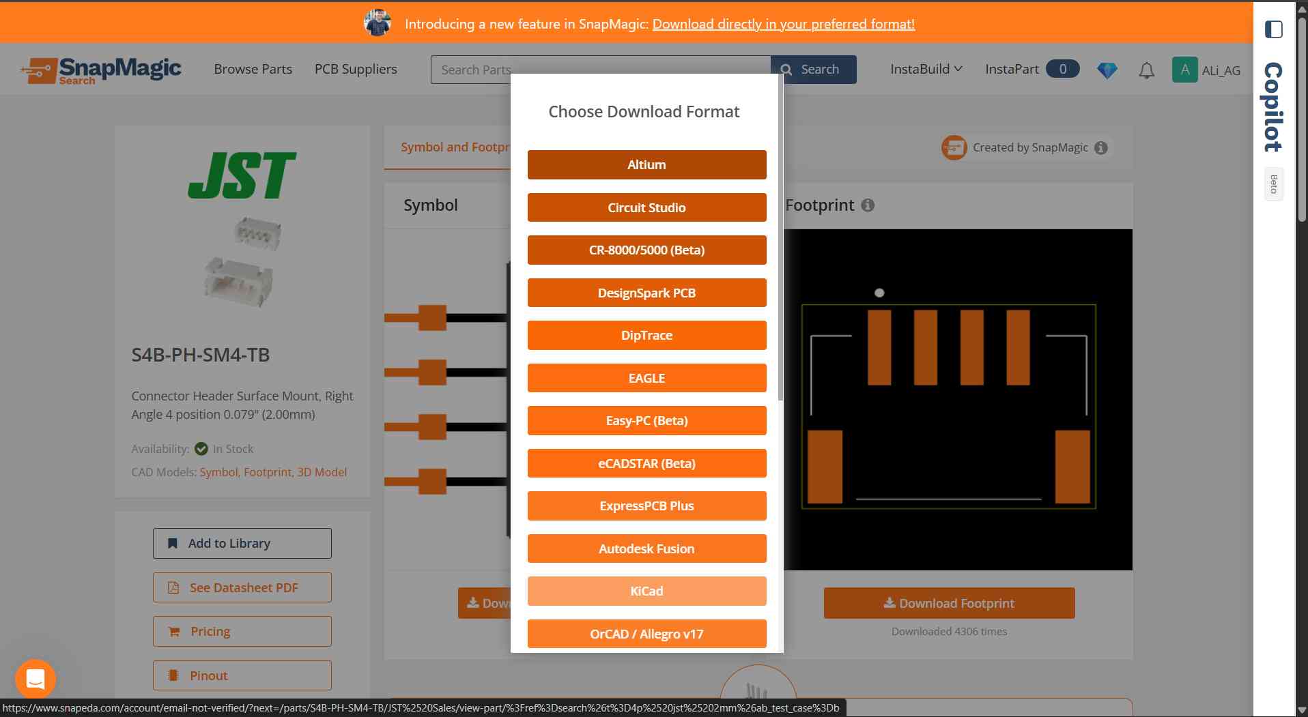Click the page vertical scrollbar
Image resolution: width=1308 pixels, height=717 pixels.
(1302, 119)
